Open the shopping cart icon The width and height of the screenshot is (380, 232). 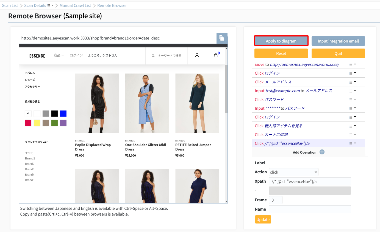216,55
